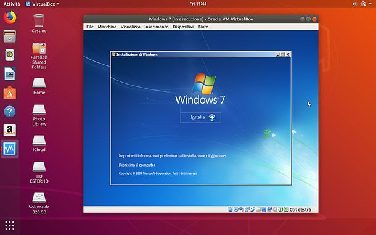Click the Installa button

[201, 117]
